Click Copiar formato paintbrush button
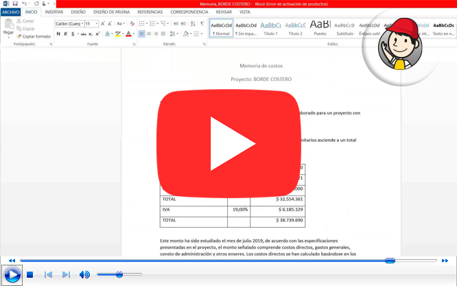This screenshot has width=457, height=286. tap(34, 36)
